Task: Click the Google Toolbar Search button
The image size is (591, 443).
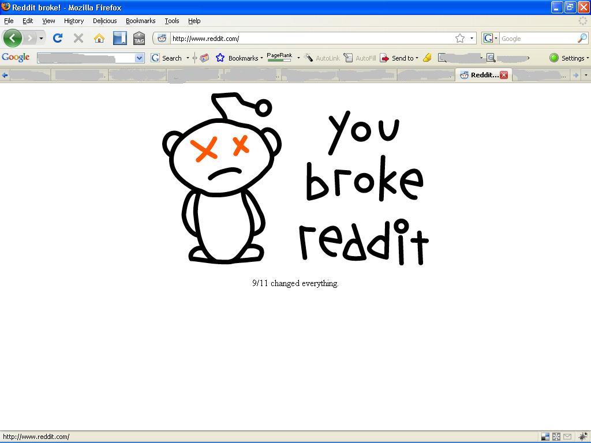Action: [x=167, y=58]
